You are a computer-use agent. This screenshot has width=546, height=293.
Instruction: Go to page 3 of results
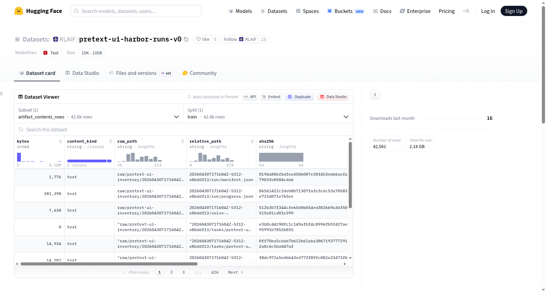click(x=184, y=272)
